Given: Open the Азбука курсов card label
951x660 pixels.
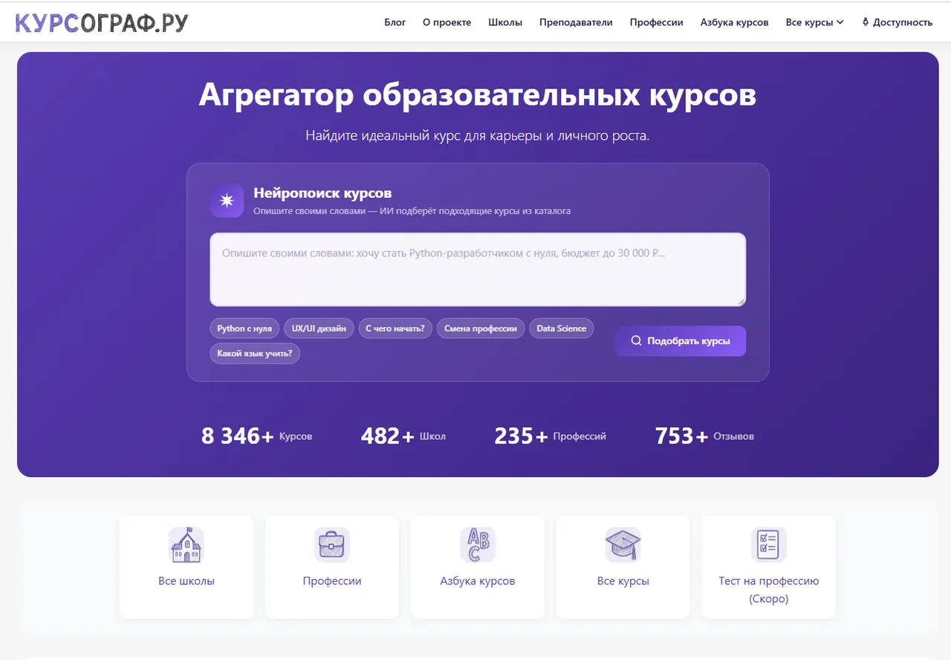Looking at the screenshot, I should coord(478,581).
